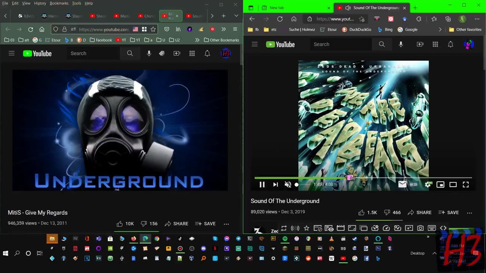The width and height of the screenshot is (486, 273).
Task: Expand more favorites chevron in Edge
Action: [440, 30]
